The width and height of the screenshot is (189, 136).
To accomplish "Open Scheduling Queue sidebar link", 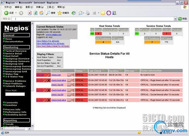I will [x=16, y=115].
